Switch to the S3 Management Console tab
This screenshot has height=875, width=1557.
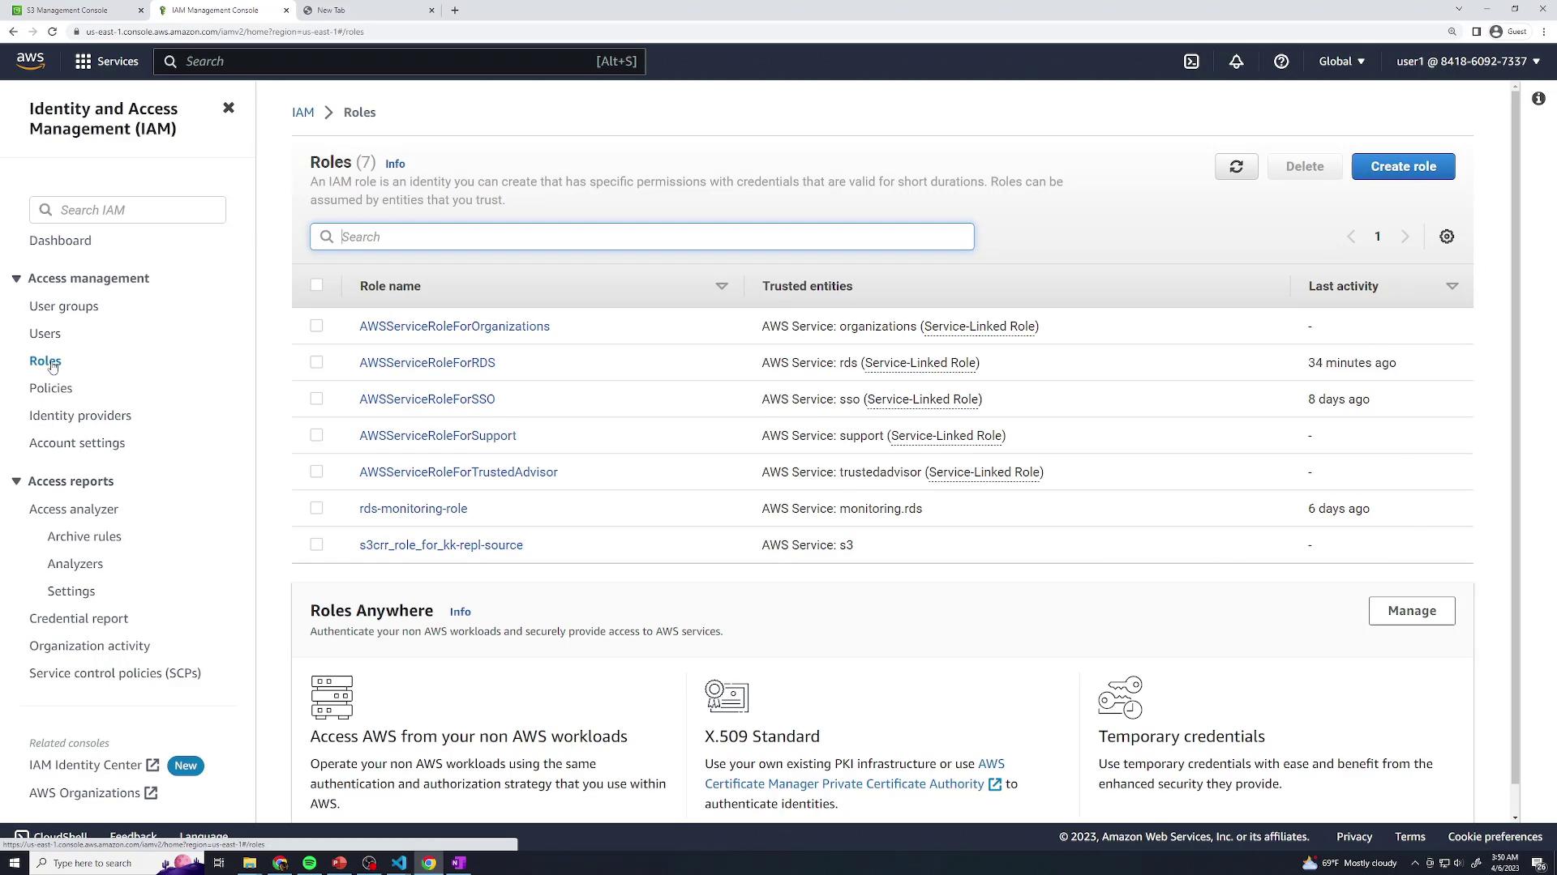click(x=69, y=11)
